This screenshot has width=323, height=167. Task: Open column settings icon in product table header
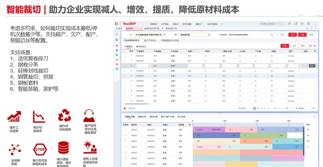pyautogui.click(x=315, y=51)
